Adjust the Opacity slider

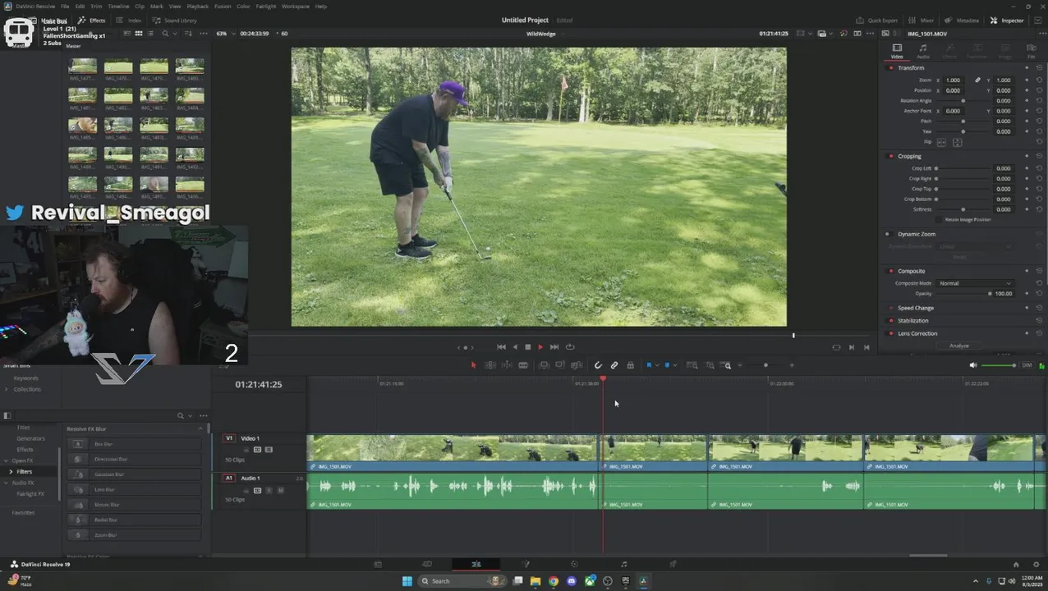(963, 293)
